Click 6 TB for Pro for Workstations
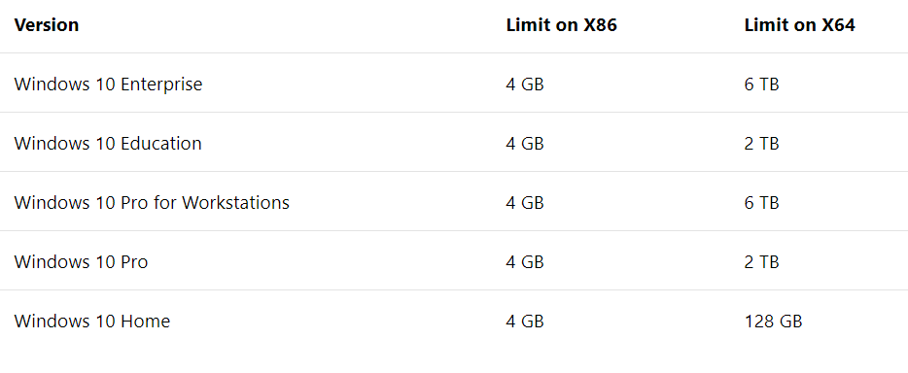The width and height of the screenshot is (908, 373). (761, 203)
